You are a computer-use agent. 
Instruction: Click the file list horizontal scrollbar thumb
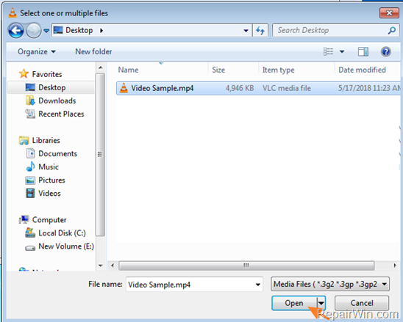[246, 266]
